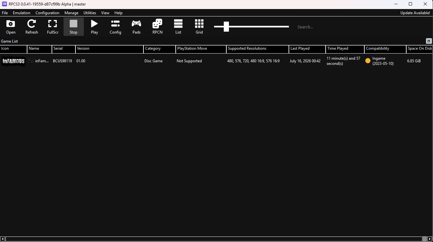433x242 pixels.
Task: Click the icon size slider handle
Action: pyautogui.click(x=226, y=26)
